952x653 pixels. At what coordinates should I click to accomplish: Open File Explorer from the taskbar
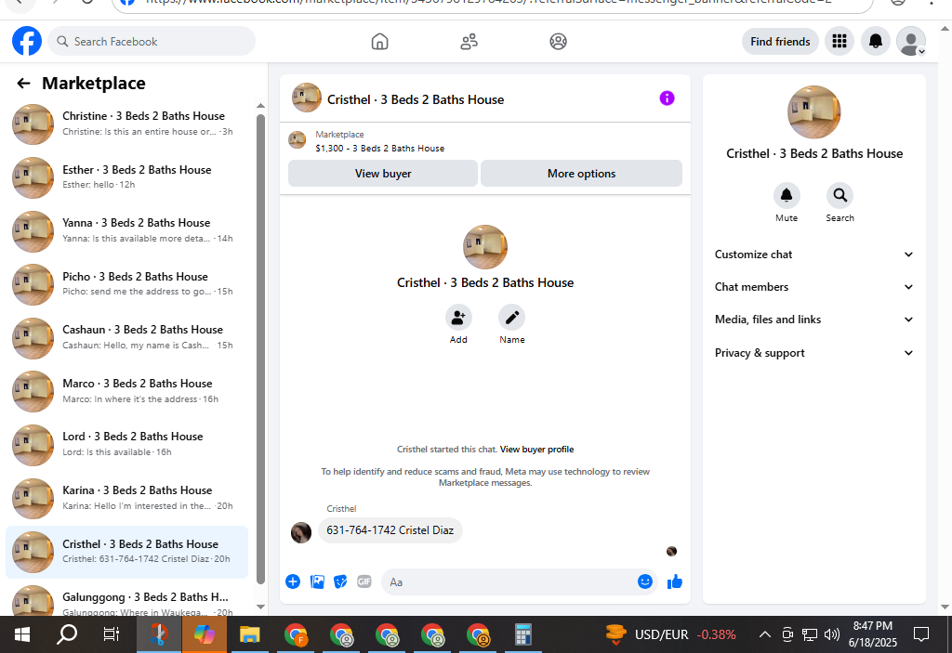tap(249, 634)
